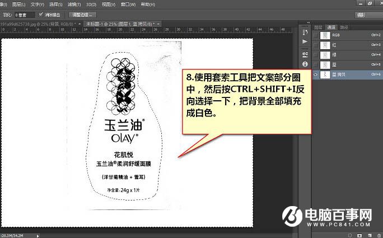Toggle visibility of RGB channel
This screenshot has height=238, width=383.
(316, 35)
